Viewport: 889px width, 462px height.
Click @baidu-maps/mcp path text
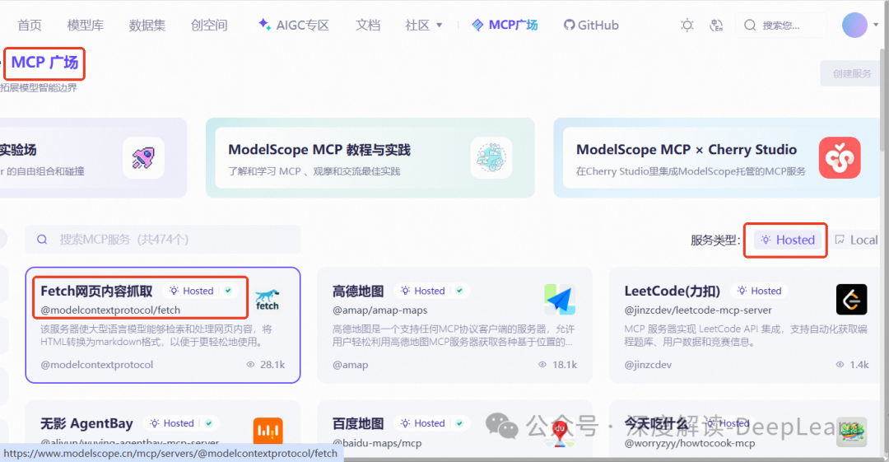click(377, 443)
